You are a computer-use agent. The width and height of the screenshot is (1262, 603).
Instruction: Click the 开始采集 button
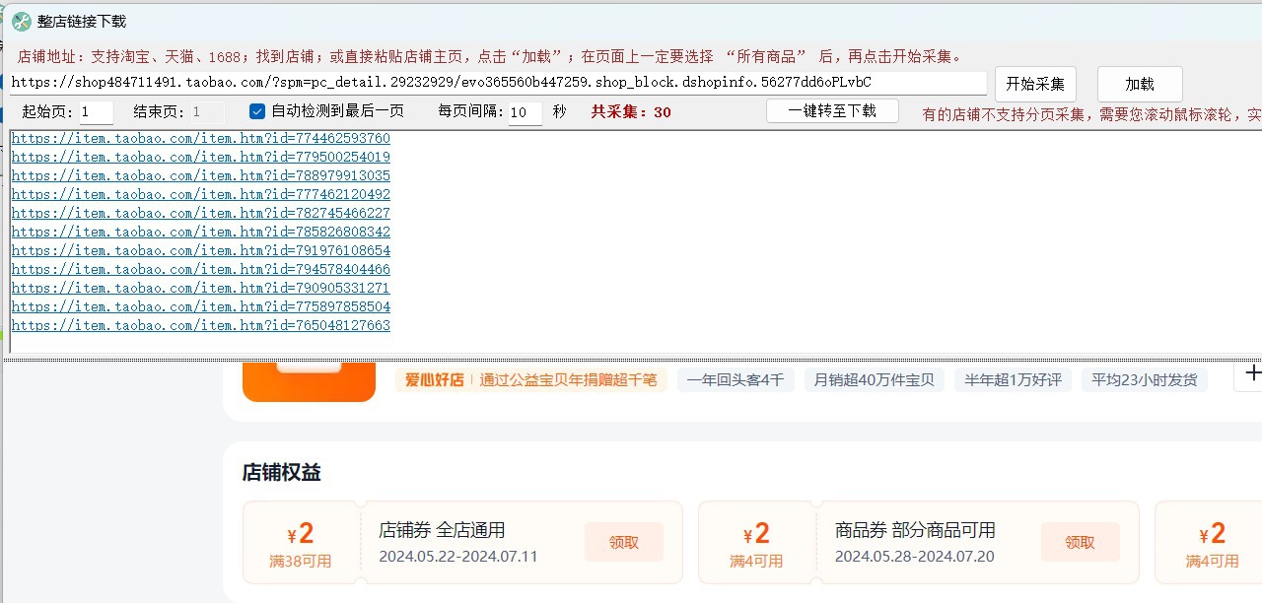(x=1035, y=85)
